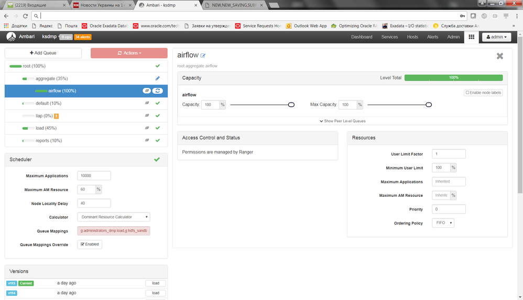This screenshot has width=523, height=300.
Task: Open the Admin menu item
Action: (453, 37)
